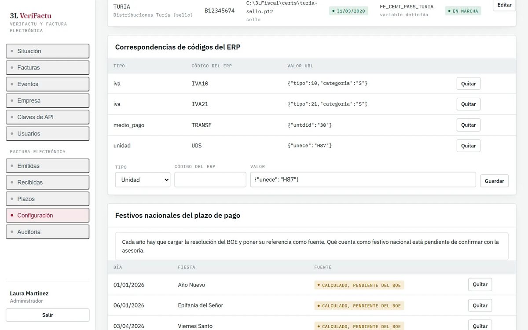Click the 3L VeriFactu logo title
528x330 pixels.
point(31,16)
